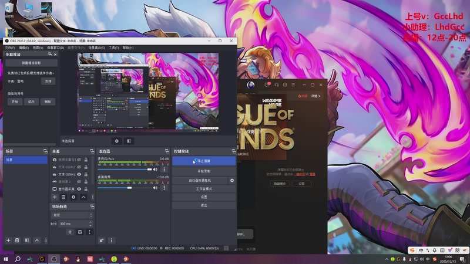Move source up with arrow icon
This screenshot has height=264, width=470.
tap(83, 197)
